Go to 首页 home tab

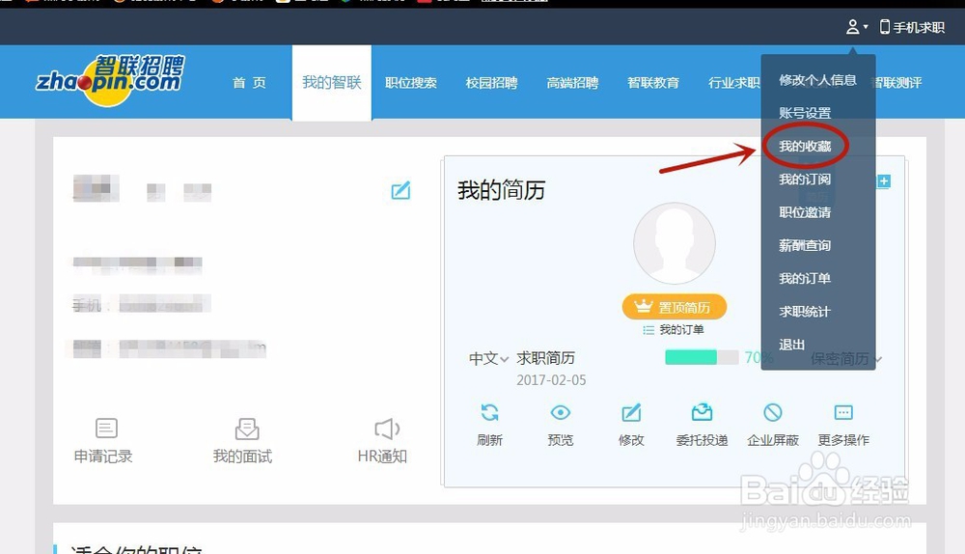click(x=249, y=82)
